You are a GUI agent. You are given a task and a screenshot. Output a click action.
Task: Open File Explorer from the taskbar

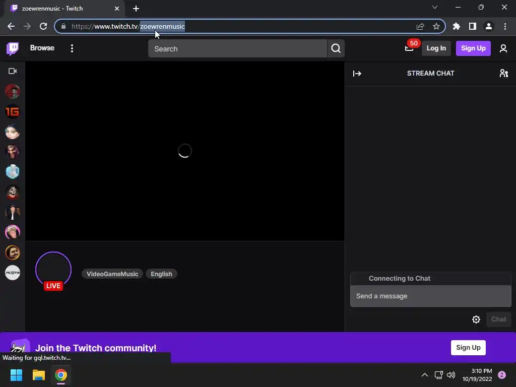pos(38,375)
